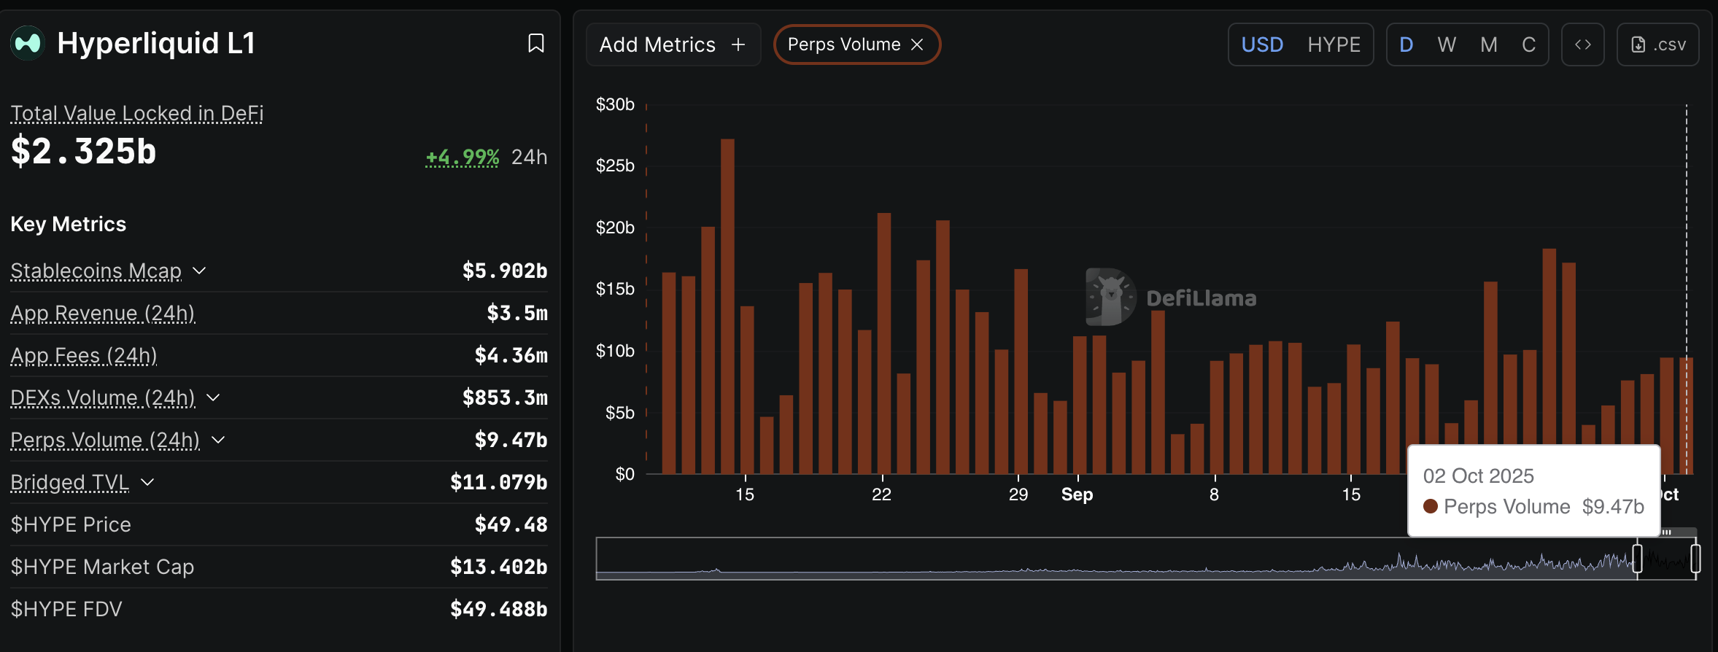Viewport: 1718px width, 652px height.
Task: Download chart data as .csv
Action: tap(1657, 44)
